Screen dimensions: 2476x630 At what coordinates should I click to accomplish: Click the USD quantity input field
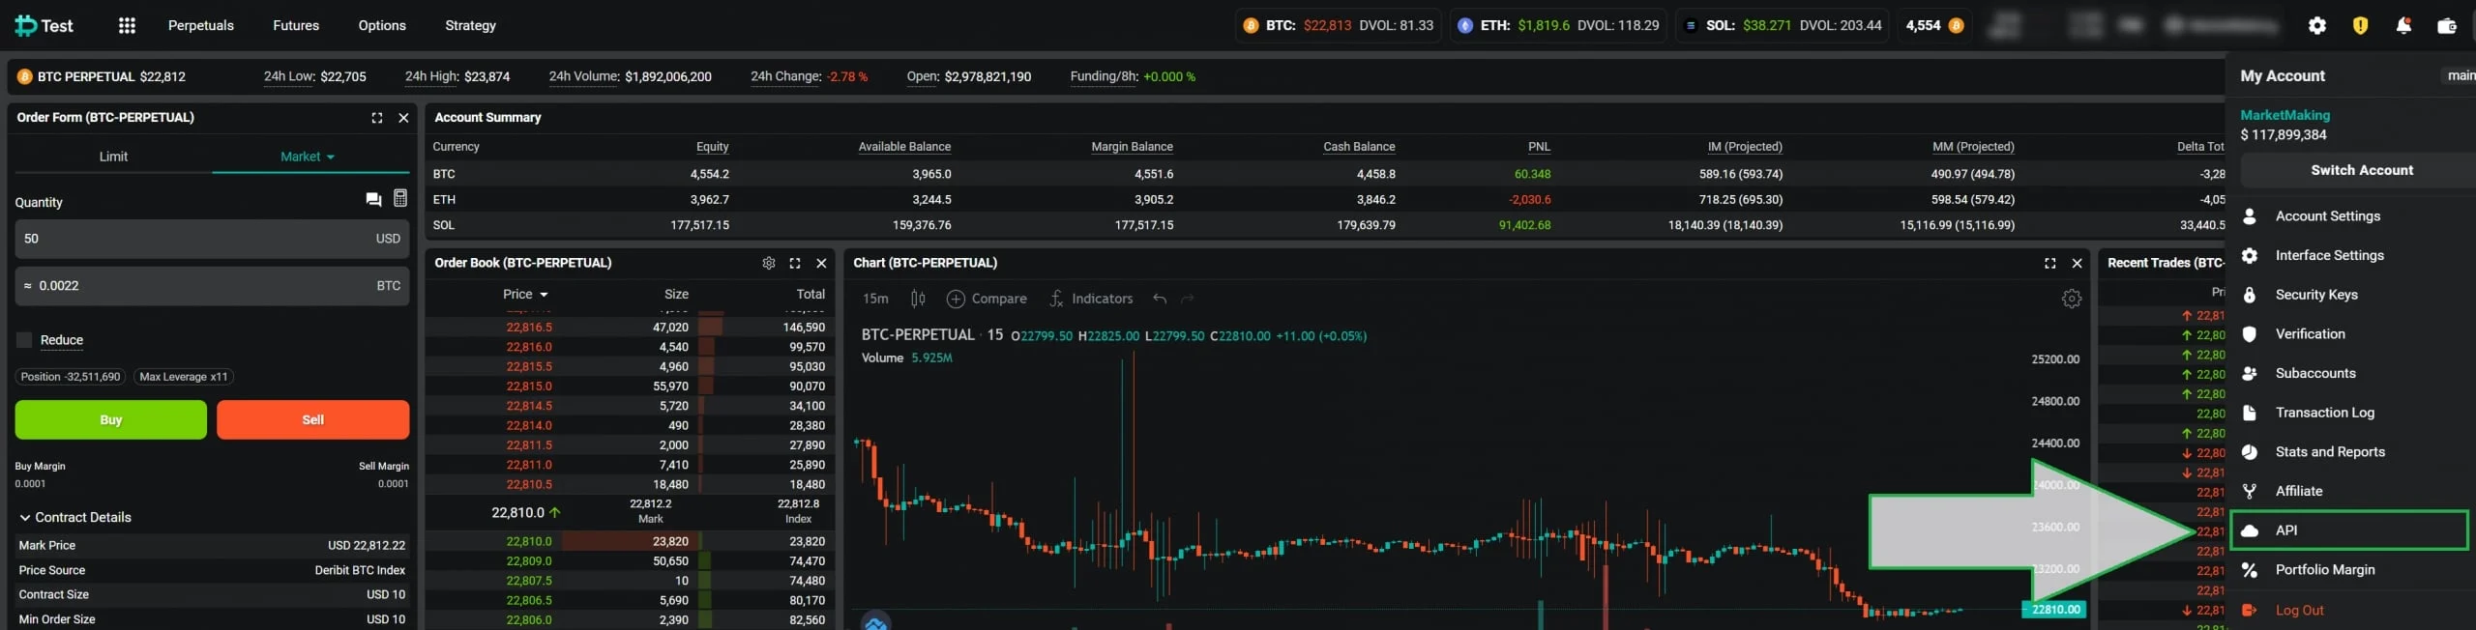pos(212,239)
